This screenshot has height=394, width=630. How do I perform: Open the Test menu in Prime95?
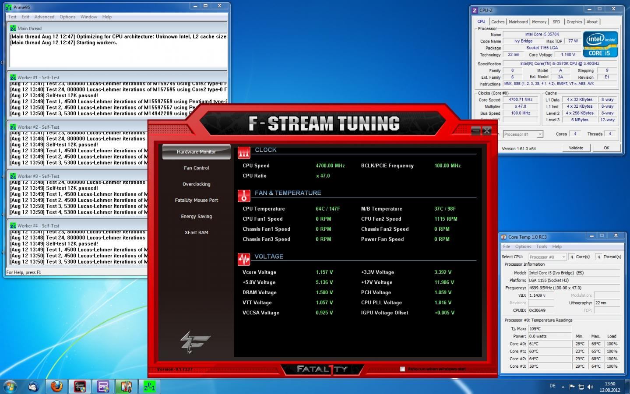pyautogui.click(x=12, y=17)
